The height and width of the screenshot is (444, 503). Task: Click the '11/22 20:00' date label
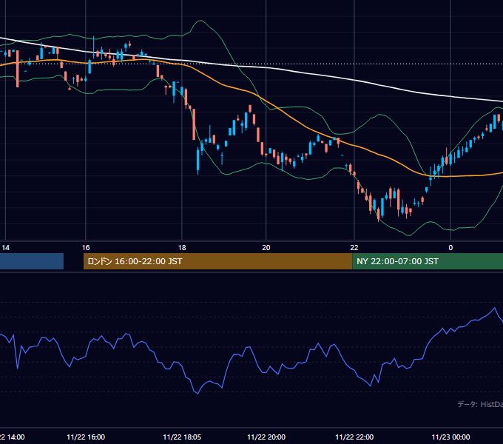pos(266,437)
